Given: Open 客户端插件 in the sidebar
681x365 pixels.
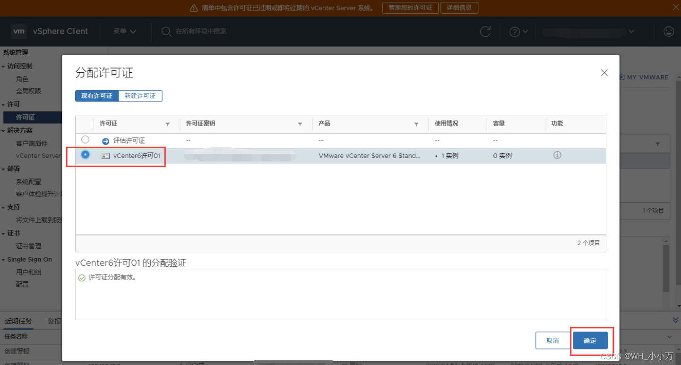Looking at the screenshot, I should [x=32, y=144].
